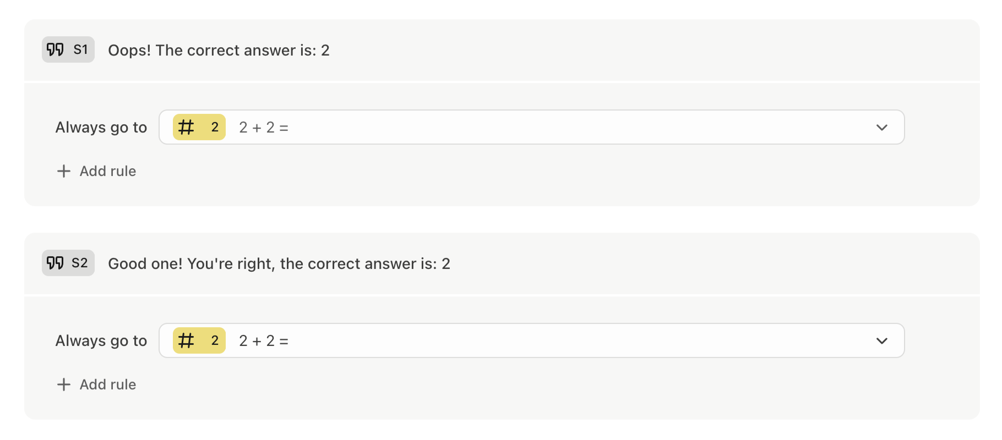Click the "S1" label text on the badge

[80, 50]
